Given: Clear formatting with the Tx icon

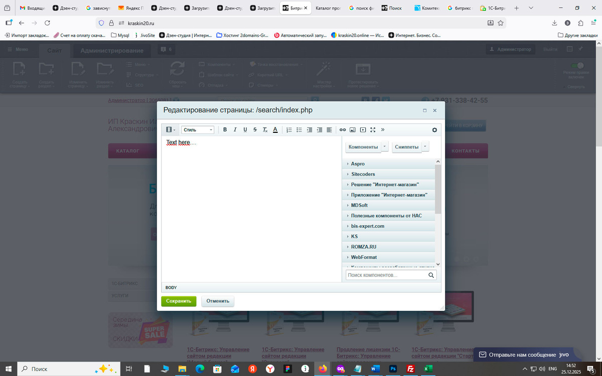Looking at the screenshot, I should click(265, 130).
